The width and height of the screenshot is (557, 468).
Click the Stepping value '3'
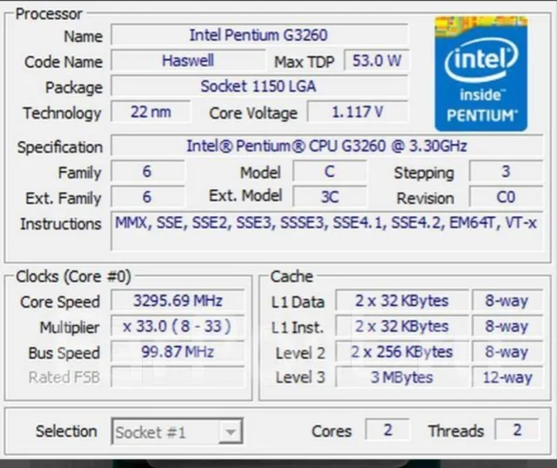(x=506, y=172)
